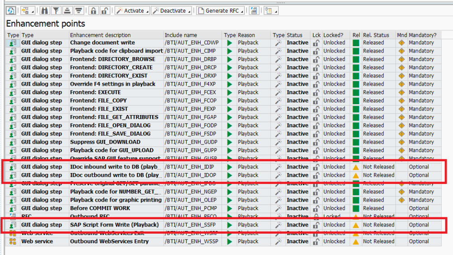The width and height of the screenshot is (453, 255).
Task: Click green release square in Frontend: FILE_EXIST row
Action: click(356, 109)
